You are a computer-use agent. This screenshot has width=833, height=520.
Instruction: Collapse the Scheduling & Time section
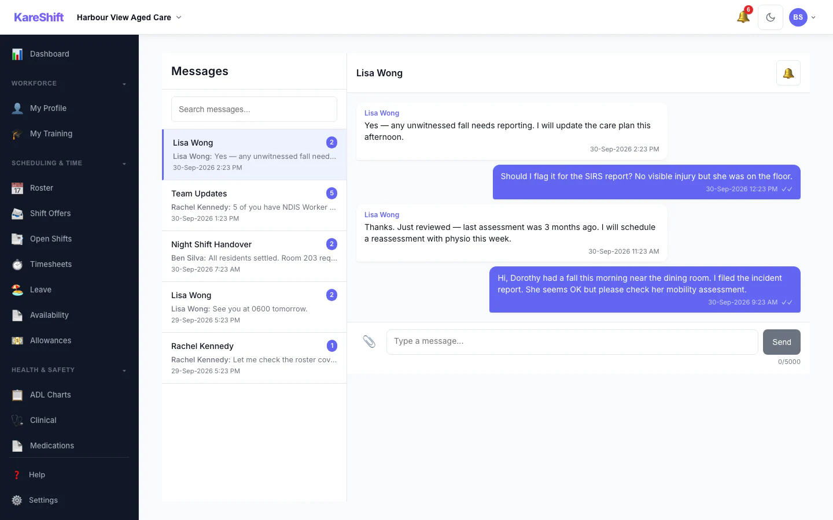69,164
